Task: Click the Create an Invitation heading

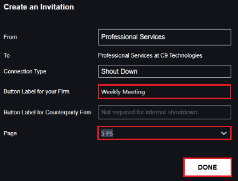Action: point(39,7)
